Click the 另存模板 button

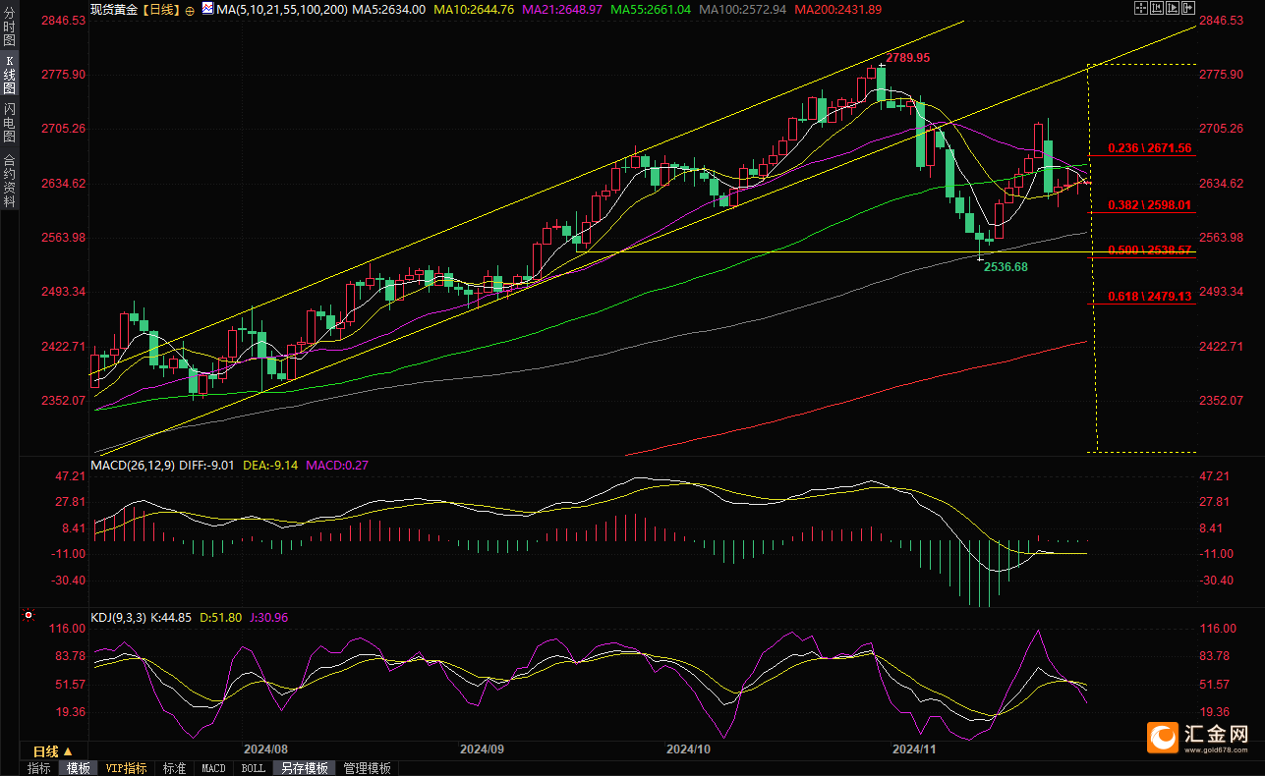(304, 768)
